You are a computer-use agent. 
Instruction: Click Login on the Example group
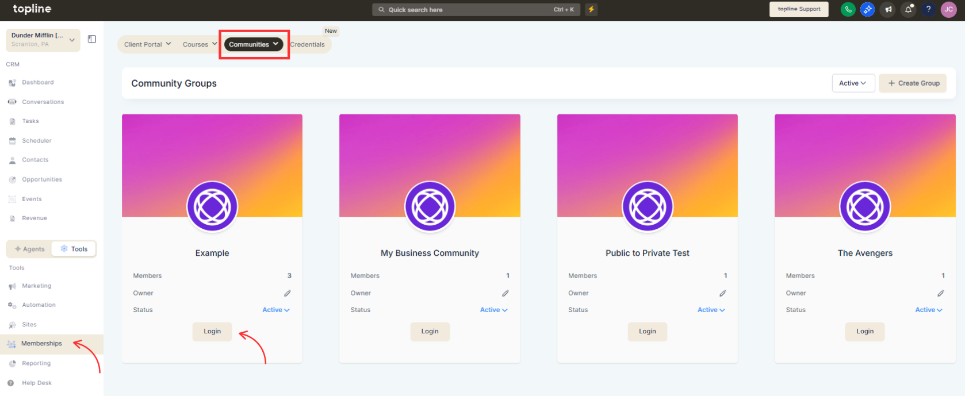pos(212,332)
